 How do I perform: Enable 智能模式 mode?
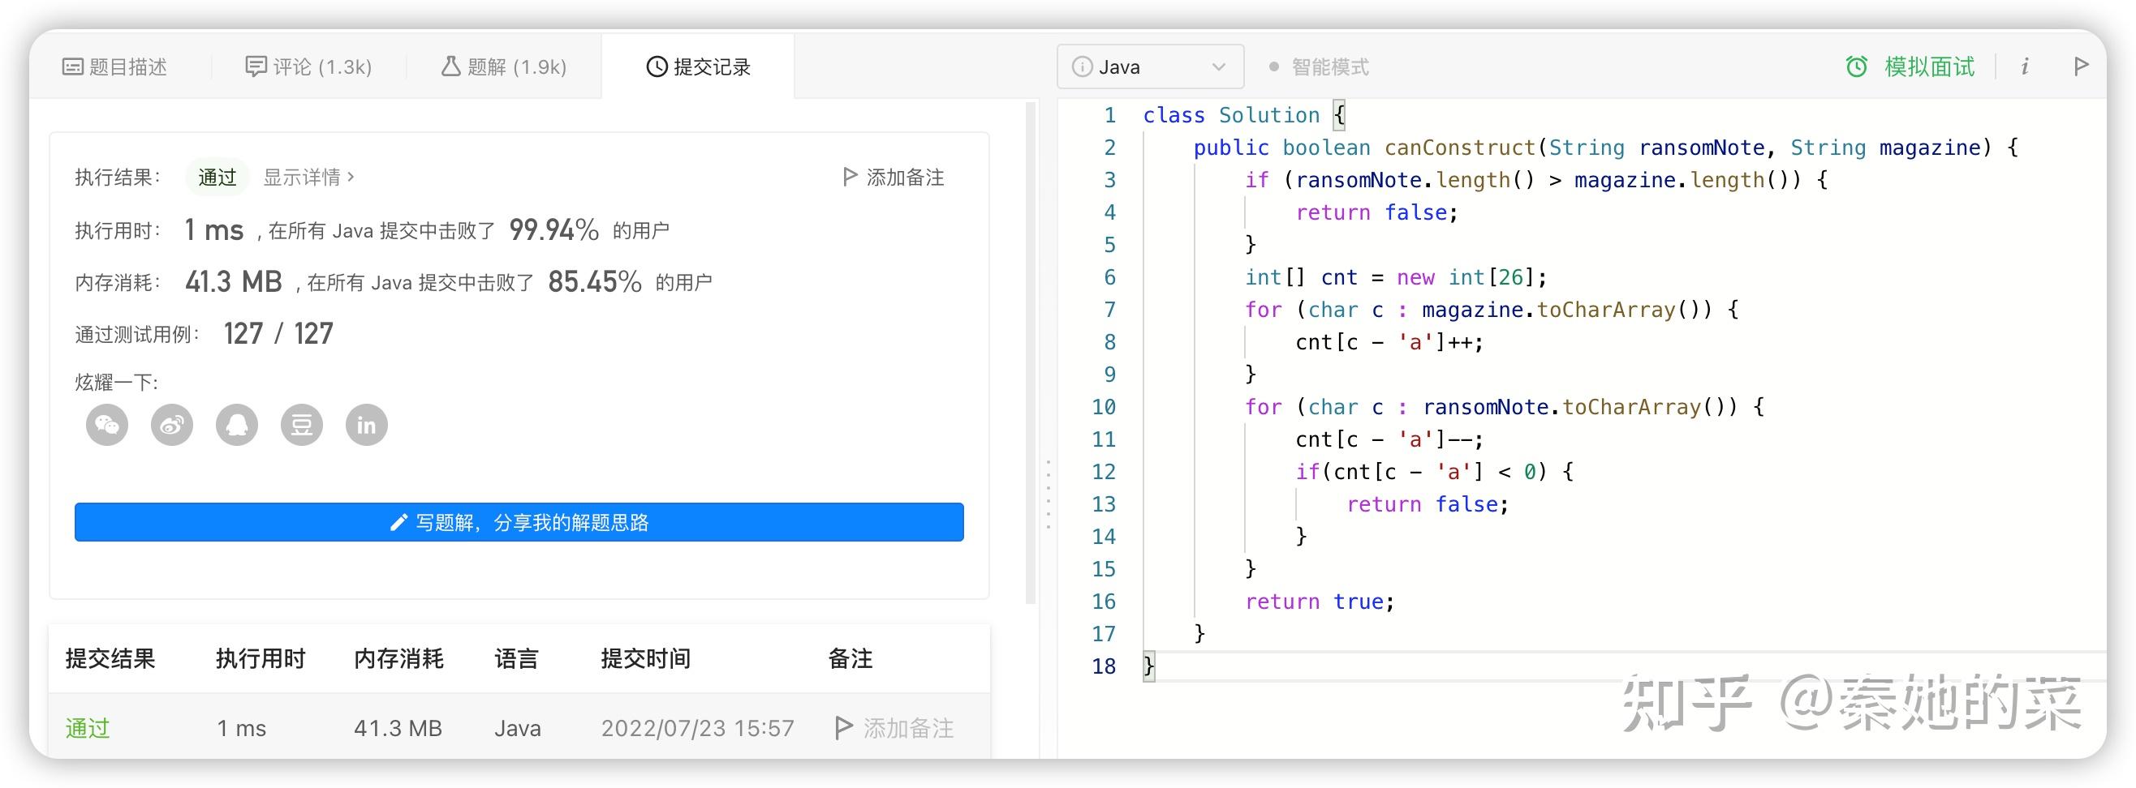[1327, 66]
